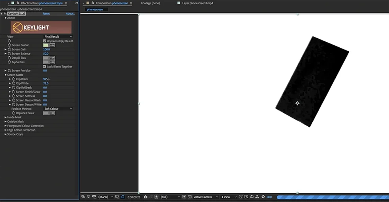Click show channel and color management icon
This screenshot has height=202, width=389.
tap(156, 197)
